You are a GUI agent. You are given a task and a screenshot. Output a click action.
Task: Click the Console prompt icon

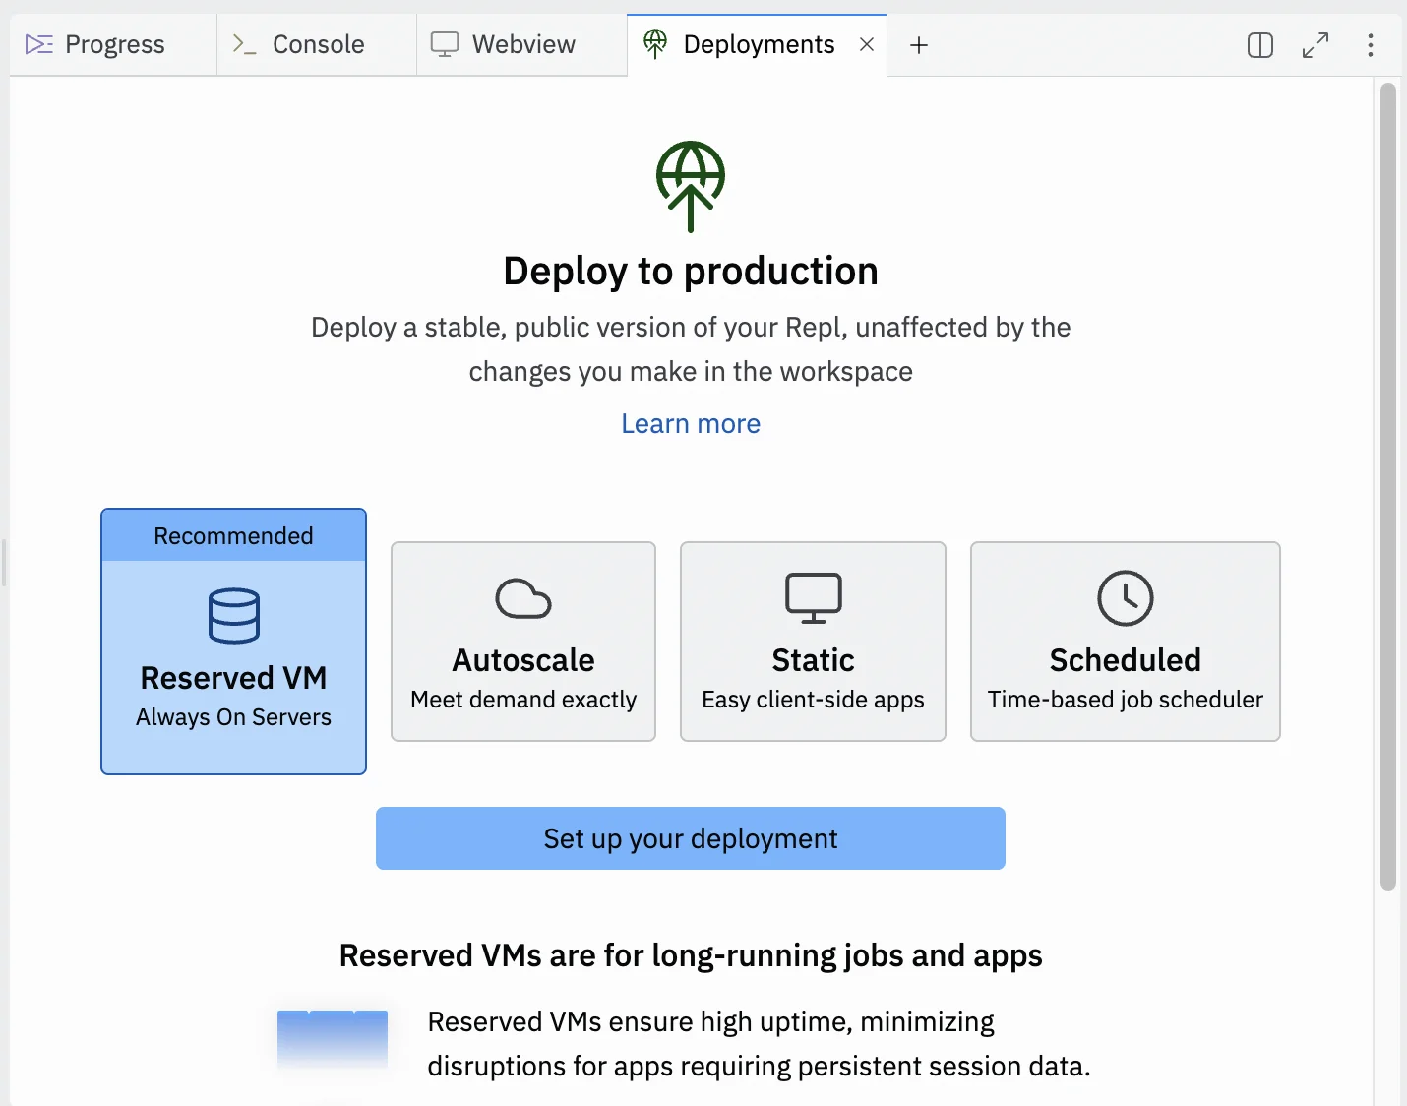click(x=244, y=44)
